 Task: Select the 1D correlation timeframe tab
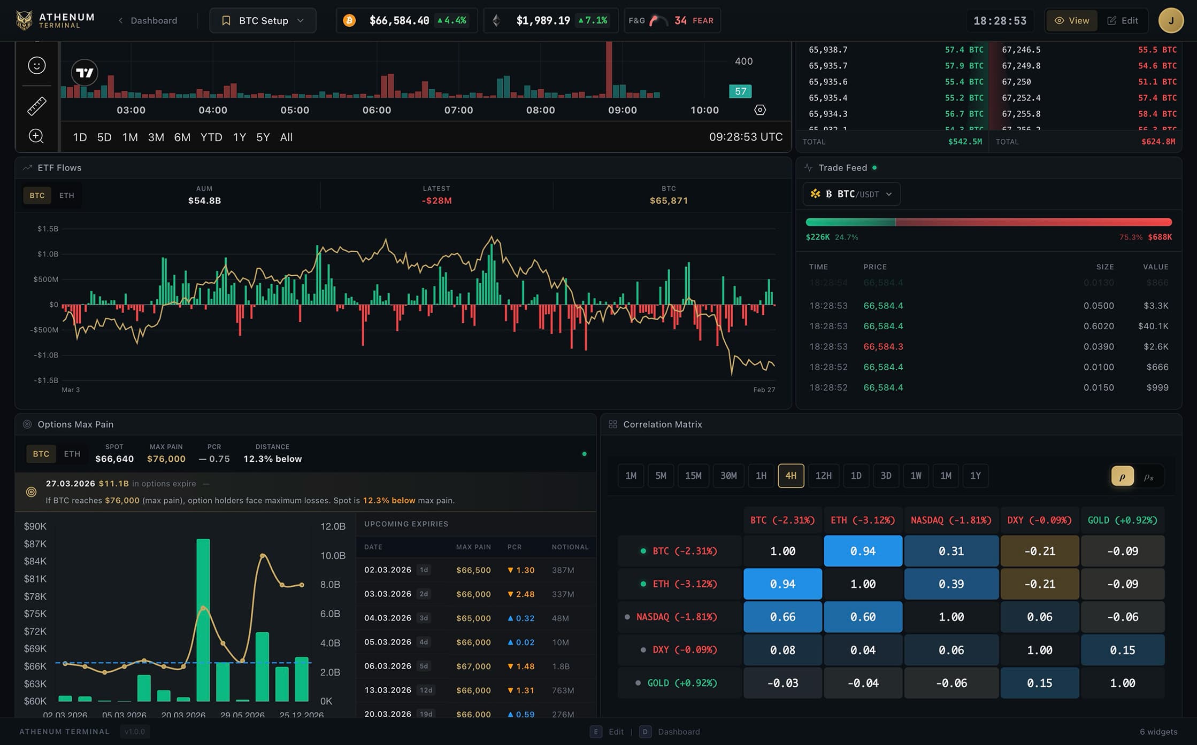(856, 476)
